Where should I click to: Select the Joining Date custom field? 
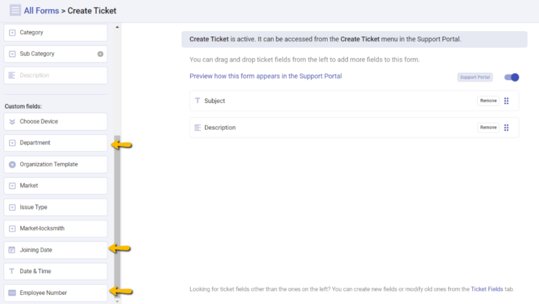click(x=55, y=250)
